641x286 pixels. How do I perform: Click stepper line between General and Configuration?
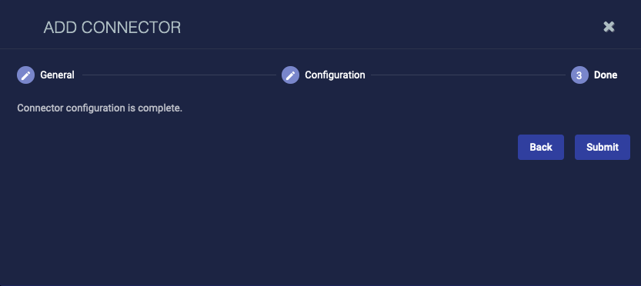pos(179,75)
